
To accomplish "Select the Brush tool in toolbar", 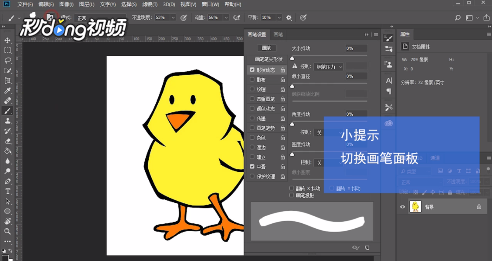I will (x=8, y=111).
